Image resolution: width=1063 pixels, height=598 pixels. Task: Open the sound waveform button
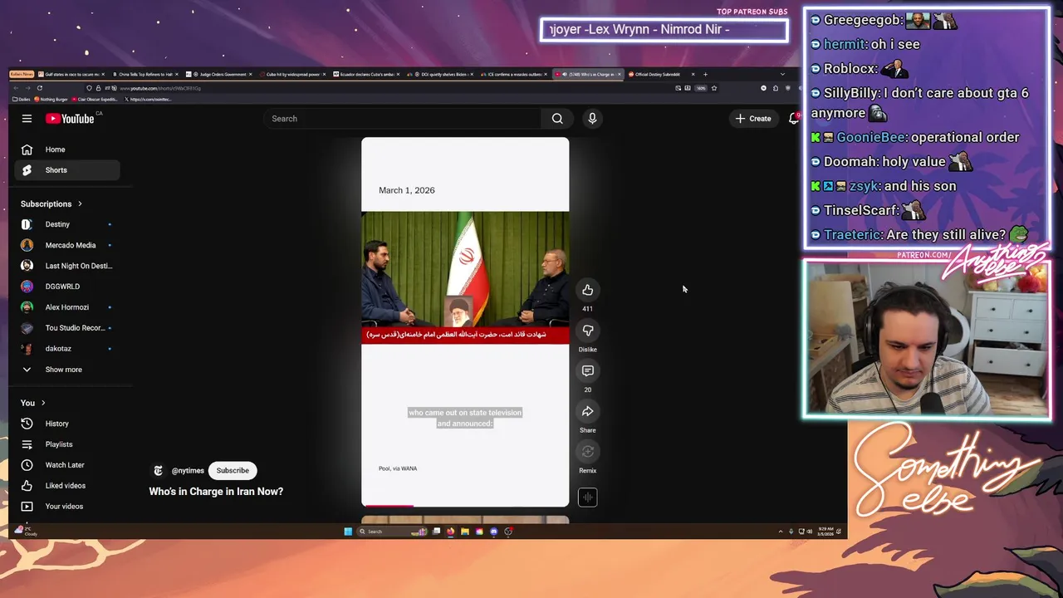(x=587, y=498)
